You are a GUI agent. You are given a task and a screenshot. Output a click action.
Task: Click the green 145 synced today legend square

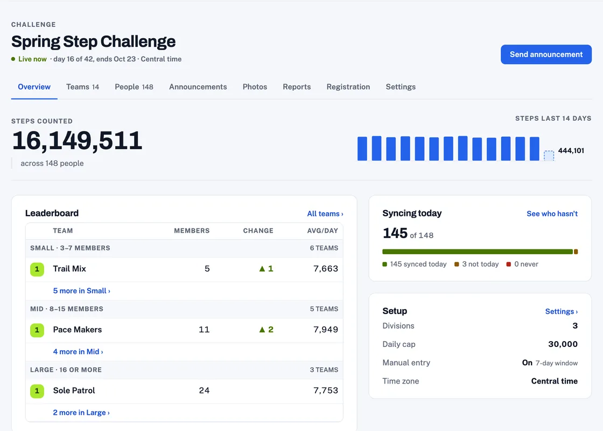point(384,264)
